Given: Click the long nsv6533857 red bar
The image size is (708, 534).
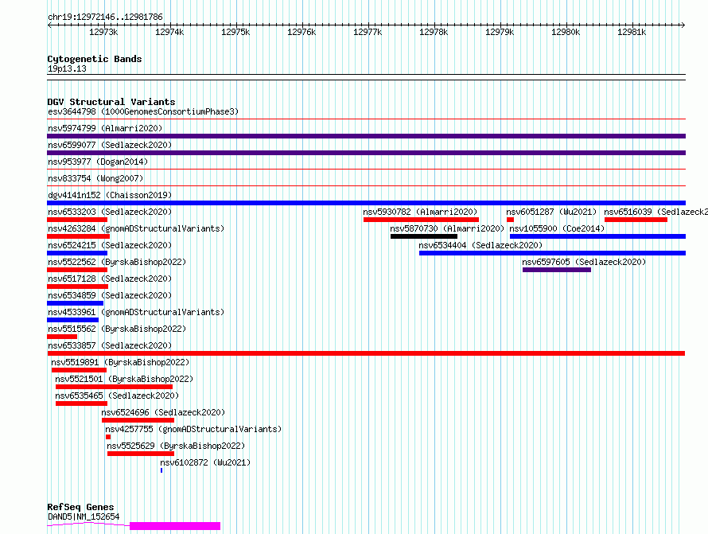Looking at the screenshot, I should point(366,353).
